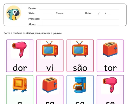Click the instruction text 'Corte e combine as sílabas'
130x104 pixels.
pyautogui.click(x=19, y=33)
